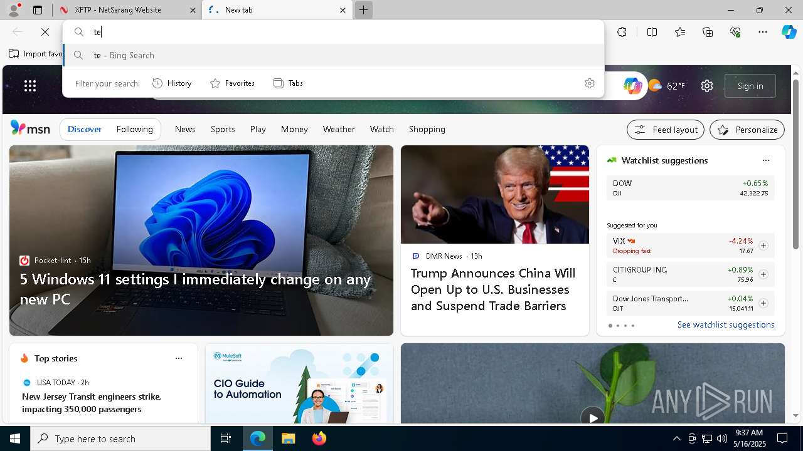Open the Shopping menu item
The height and width of the screenshot is (451, 803).
click(x=427, y=129)
